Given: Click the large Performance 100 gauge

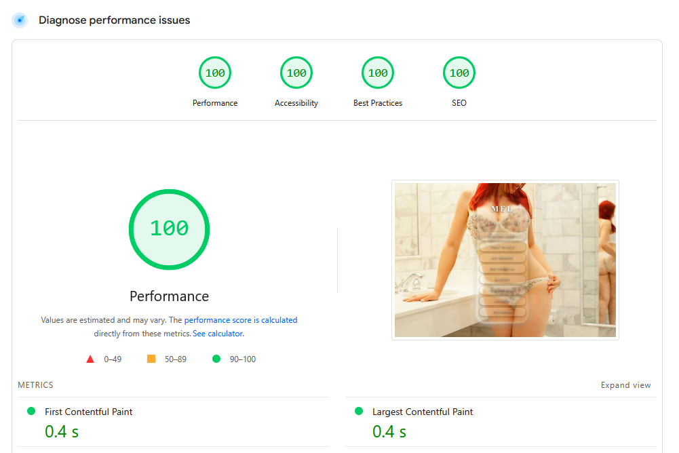Looking at the screenshot, I should (x=169, y=229).
